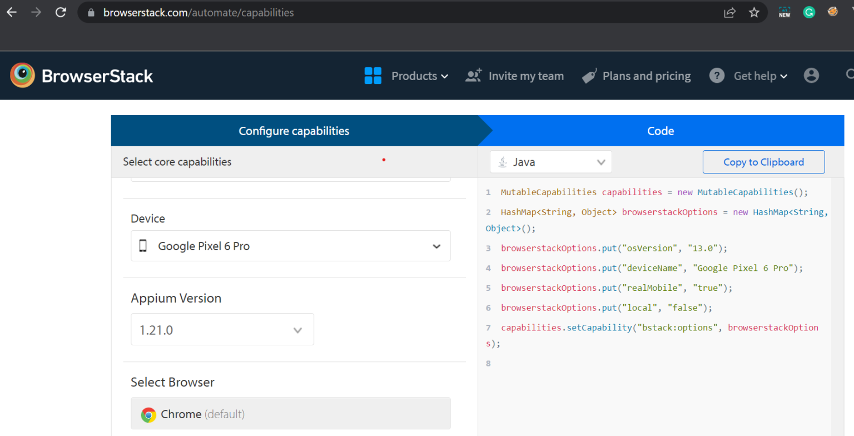Click the Grammarly extension icon
854x436 pixels.
[809, 12]
